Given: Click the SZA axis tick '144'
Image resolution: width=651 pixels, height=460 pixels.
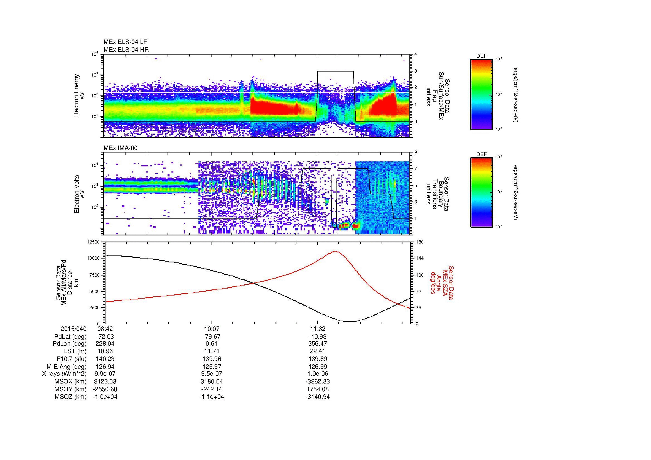Looking at the screenshot, I should coord(420,258).
